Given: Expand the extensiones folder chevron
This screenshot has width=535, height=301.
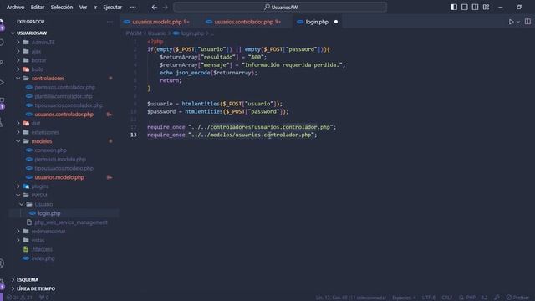Looking at the screenshot, I should 18,132.
